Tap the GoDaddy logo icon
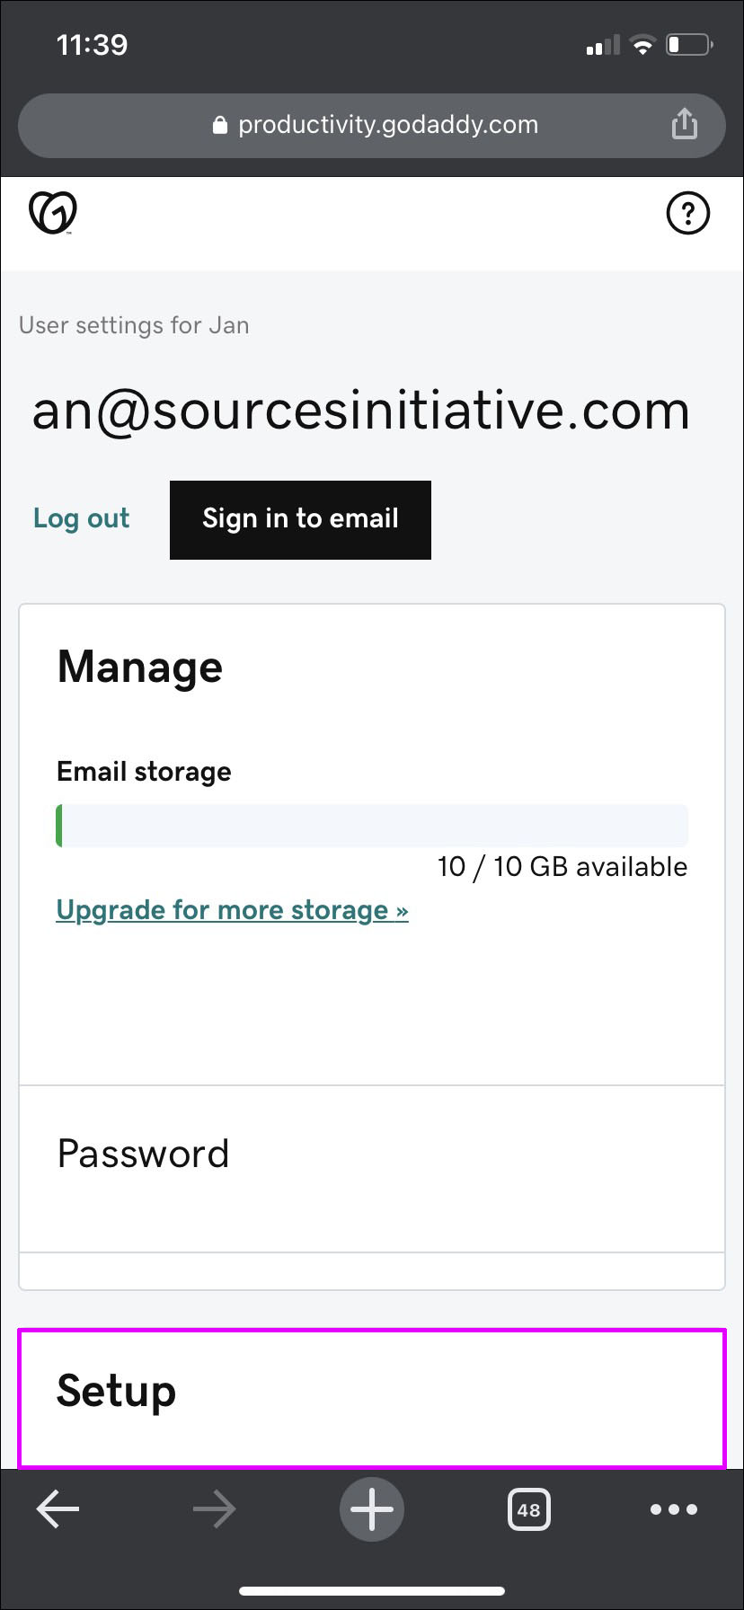 [53, 213]
